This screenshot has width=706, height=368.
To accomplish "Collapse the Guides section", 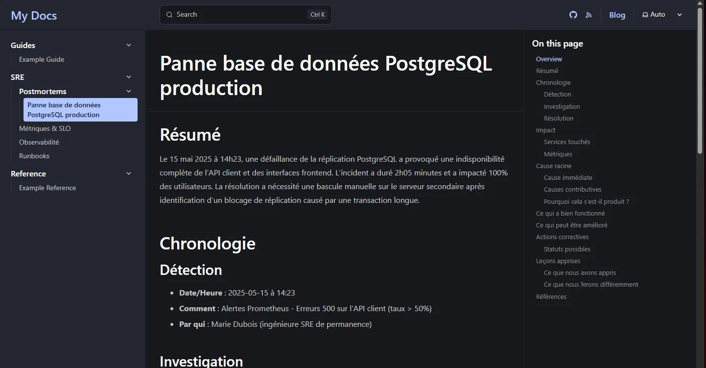I will pos(128,45).
